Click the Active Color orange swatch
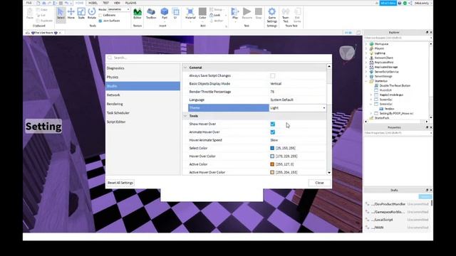Screen dimensions: 456x256 pos(272,164)
